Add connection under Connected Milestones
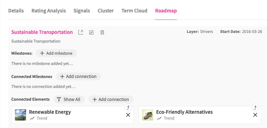The width and height of the screenshot is (267, 128). (78, 76)
